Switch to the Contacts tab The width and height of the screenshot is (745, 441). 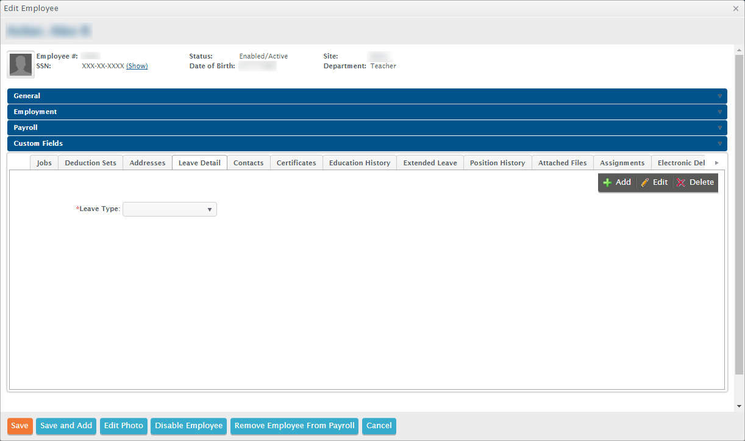click(x=248, y=162)
